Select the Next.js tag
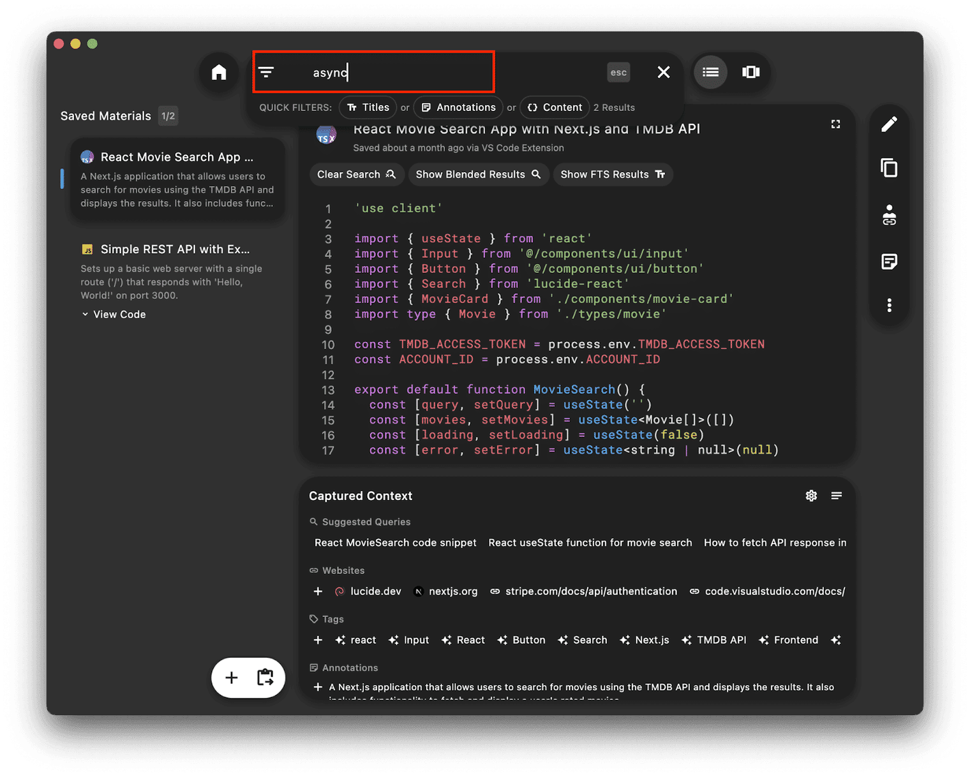This screenshot has width=970, height=777. tap(645, 640)
